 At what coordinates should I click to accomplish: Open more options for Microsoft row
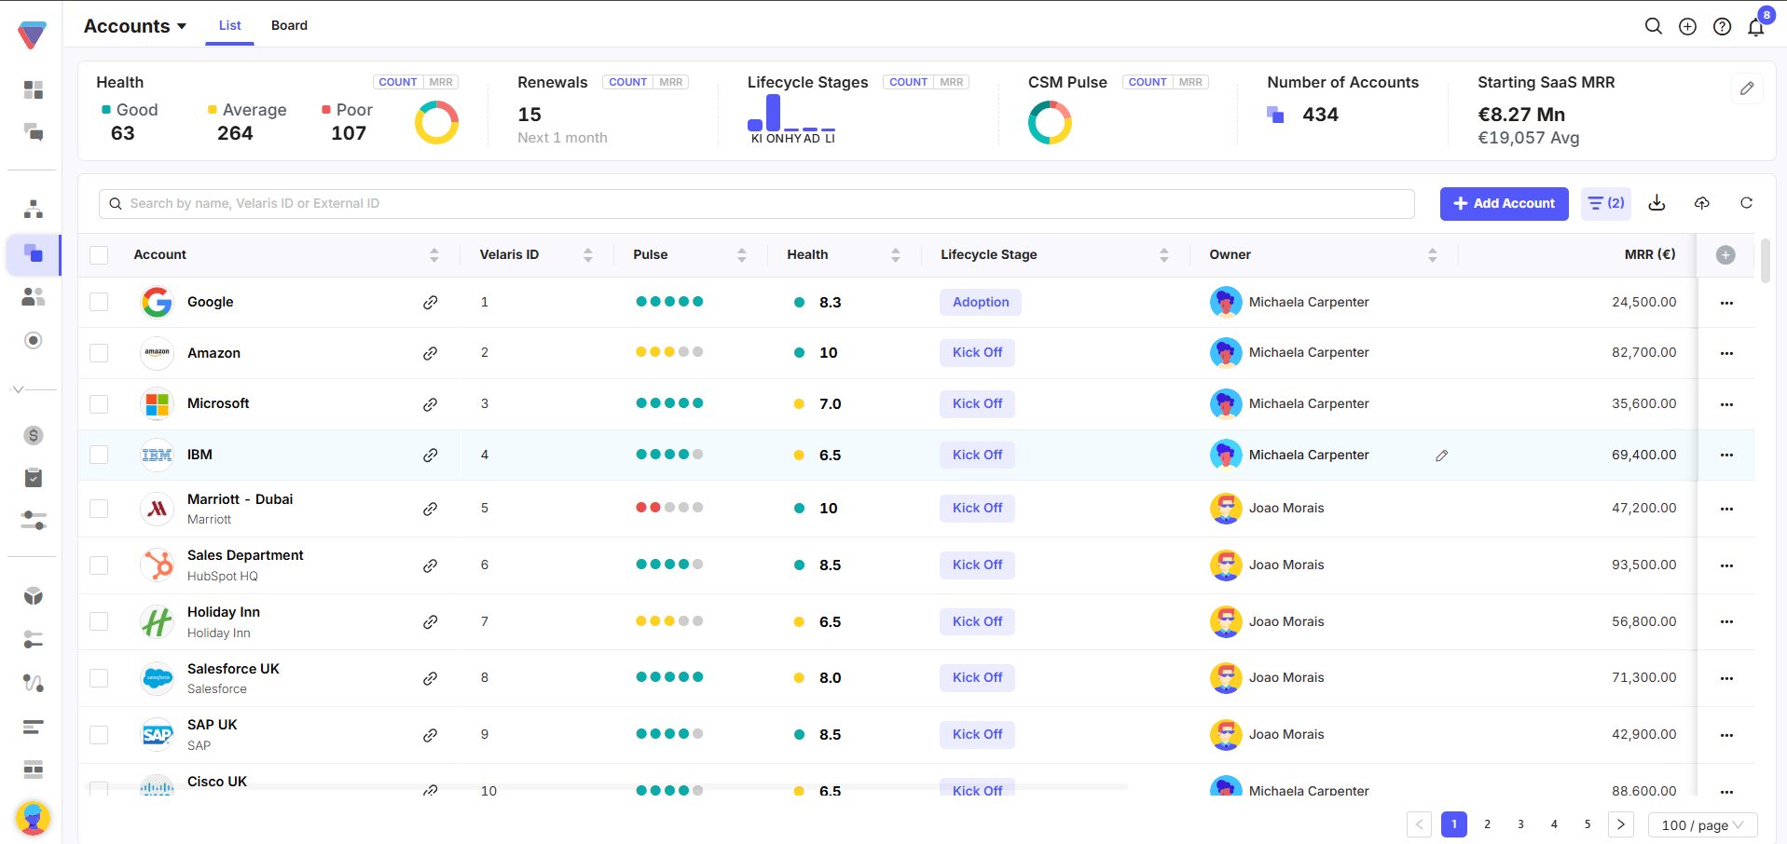(x=1726, y=404)
